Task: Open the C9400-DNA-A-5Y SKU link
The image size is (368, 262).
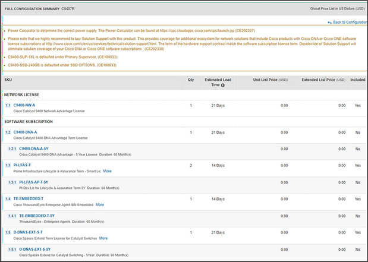Action: click(x=34, y=149)
